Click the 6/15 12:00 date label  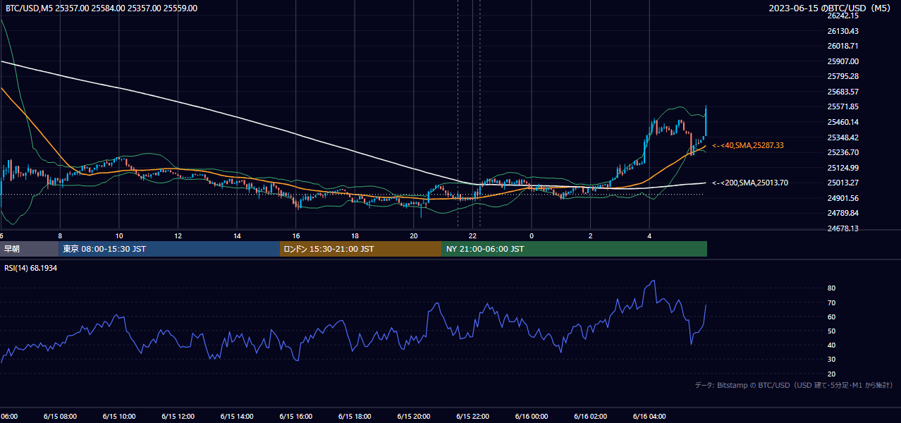click(x=178, y=417)
